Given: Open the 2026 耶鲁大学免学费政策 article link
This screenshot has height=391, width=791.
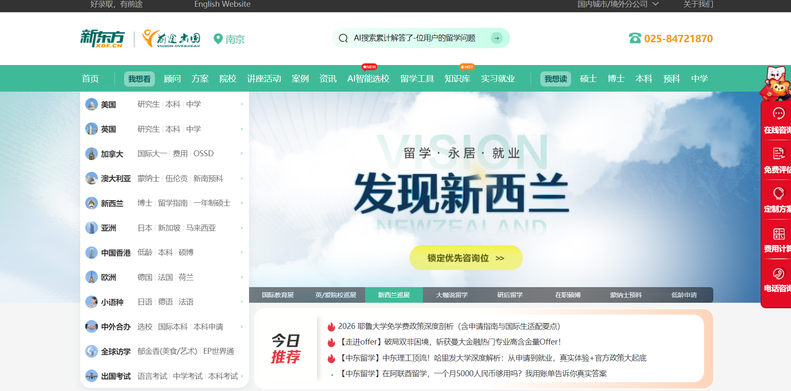Looking at the screenshot, I should 449,326.
